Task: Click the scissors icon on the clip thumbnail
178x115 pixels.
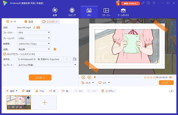Action: coord(21,107)
